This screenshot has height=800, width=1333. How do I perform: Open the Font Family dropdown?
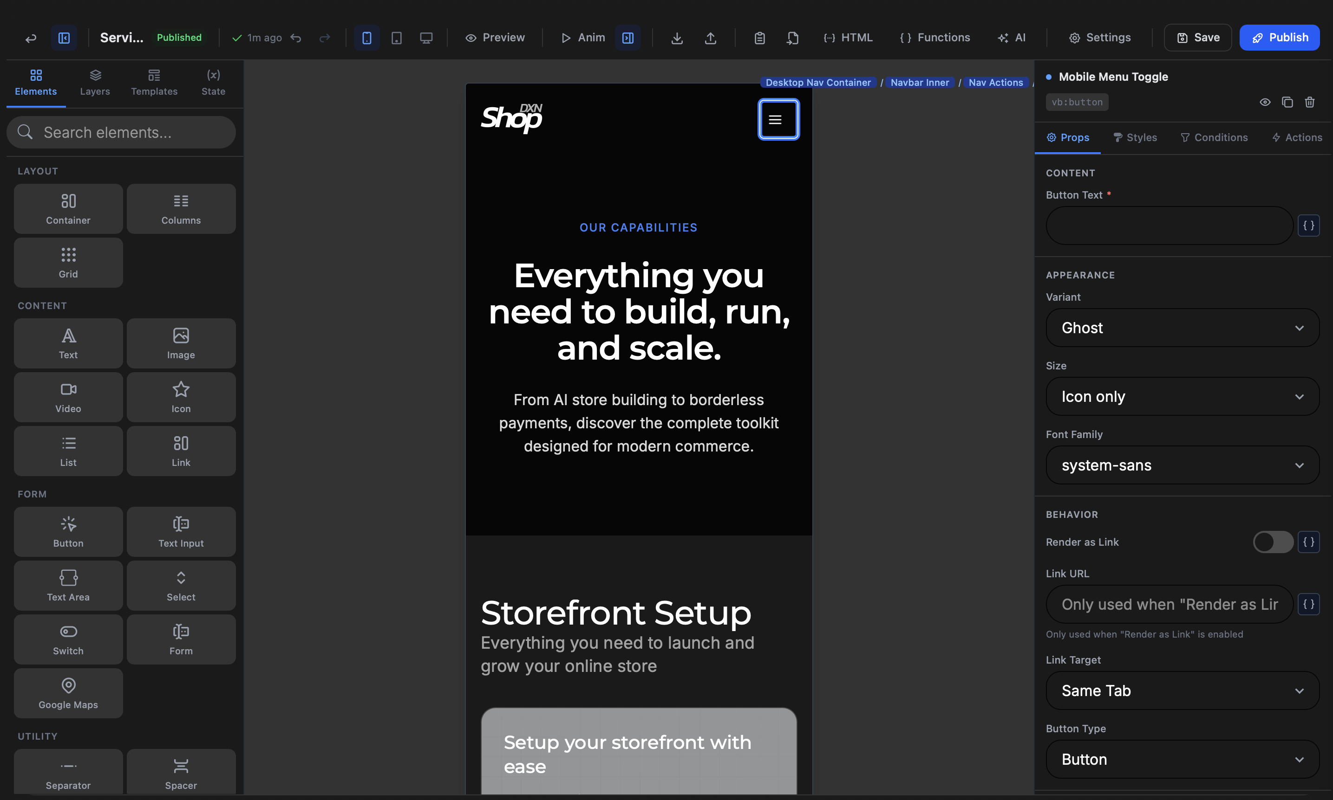1183,465
